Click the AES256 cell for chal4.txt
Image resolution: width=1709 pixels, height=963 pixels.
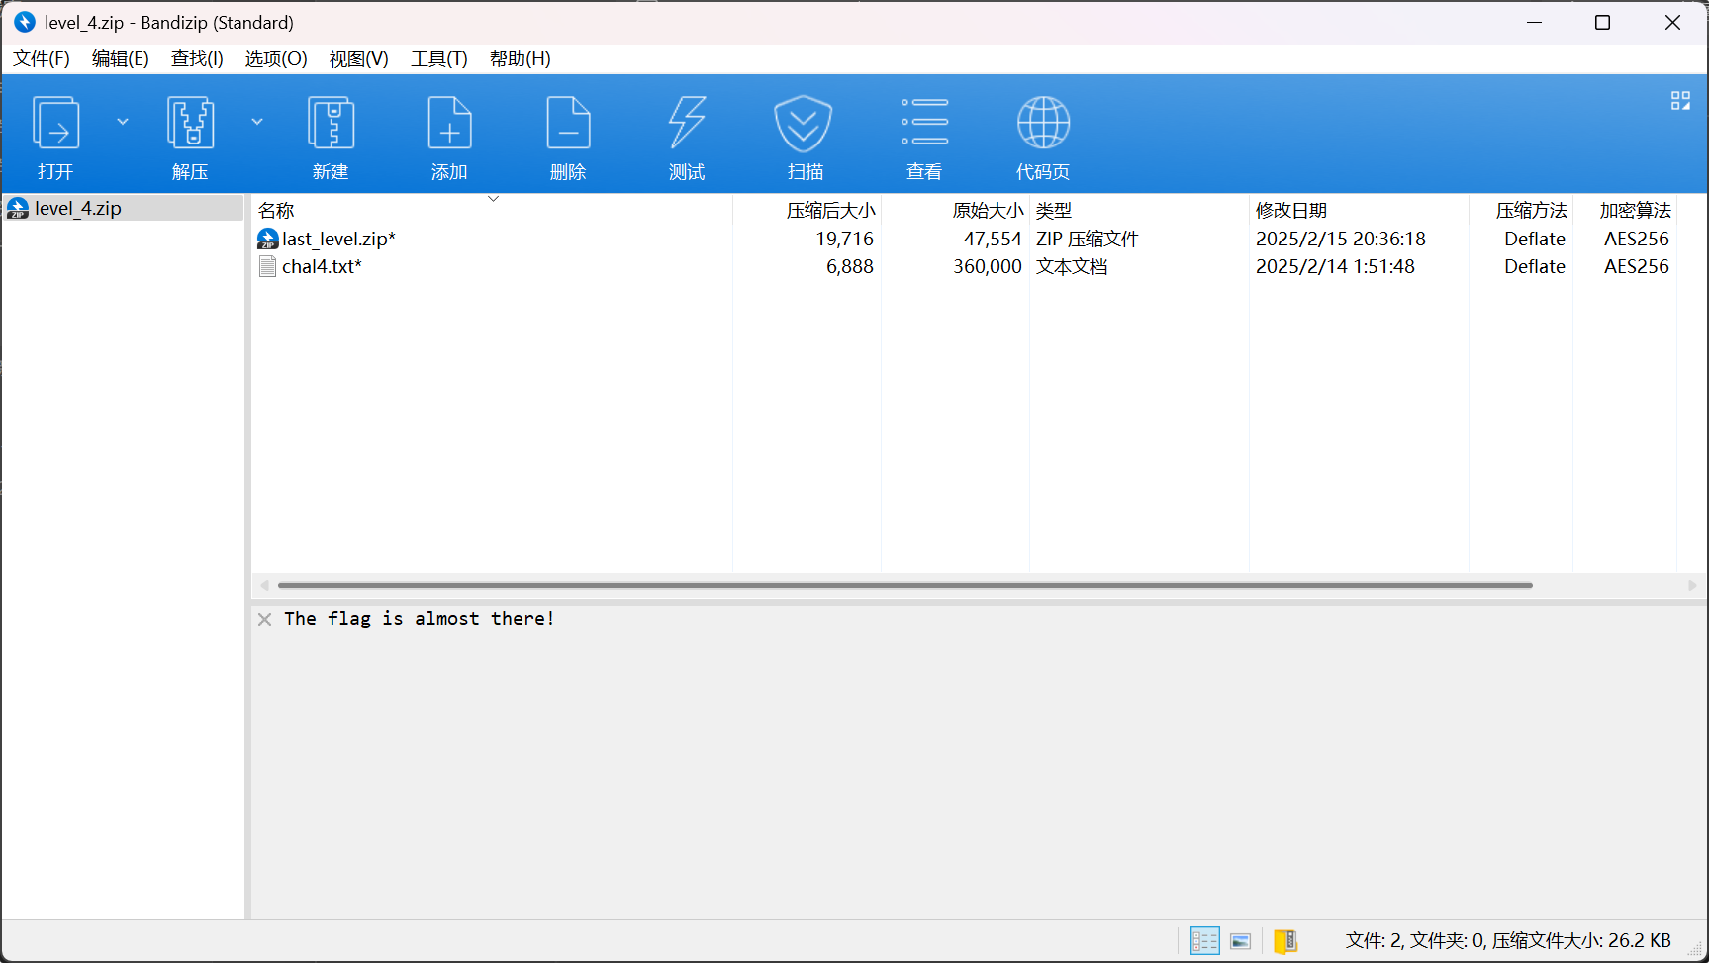[x=1637, y=266]
